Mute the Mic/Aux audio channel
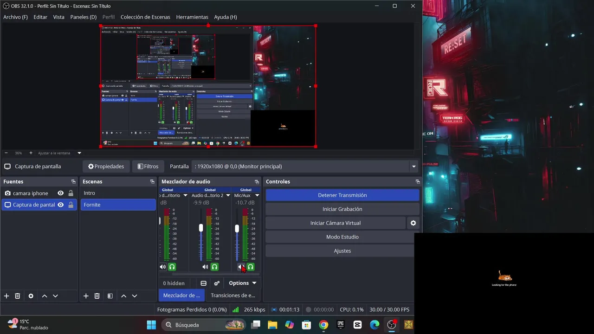This screenshot has width=594, height=334. [241, 267]
